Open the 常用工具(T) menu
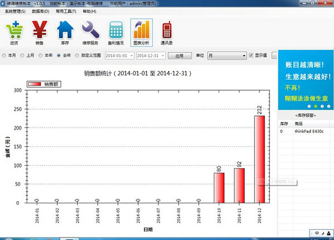The height and width of the screenshot is (240, 334). coord(66,11)
